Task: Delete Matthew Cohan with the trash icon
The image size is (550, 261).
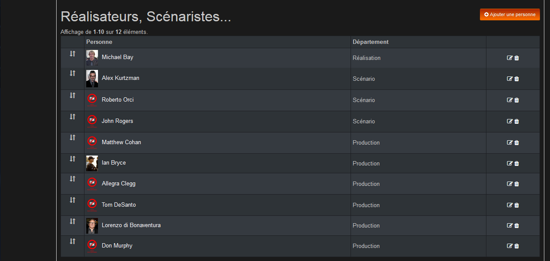Action: [516, 143]
